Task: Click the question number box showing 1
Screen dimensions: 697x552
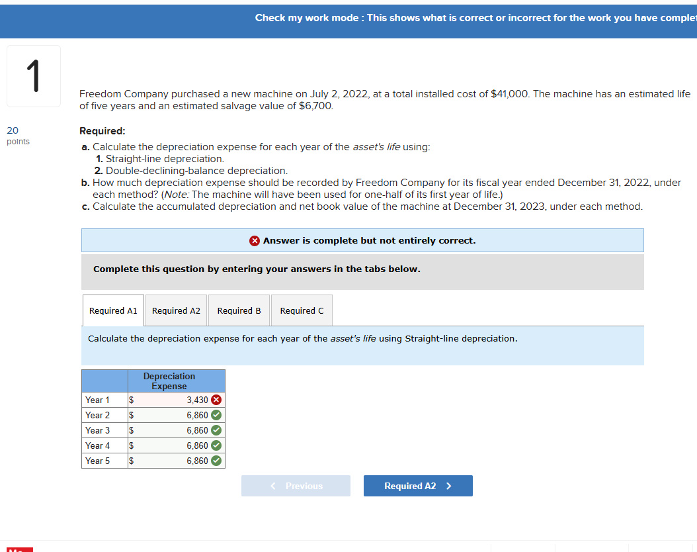Action: tap(33, 75)
